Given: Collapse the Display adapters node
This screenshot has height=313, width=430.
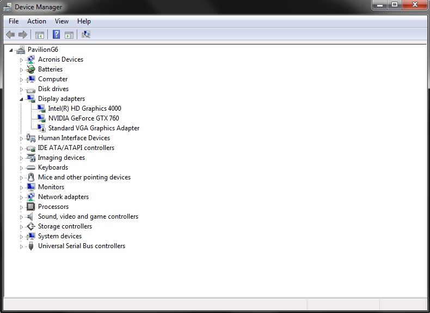Looking at the screenshot, I should (x=21, y=99).
